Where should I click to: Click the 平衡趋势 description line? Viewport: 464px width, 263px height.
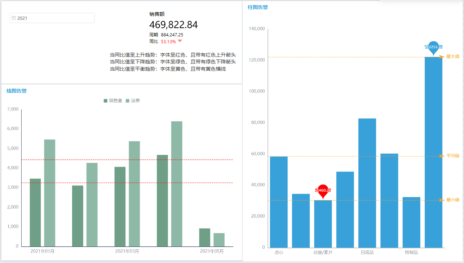(x=168, y=69)
